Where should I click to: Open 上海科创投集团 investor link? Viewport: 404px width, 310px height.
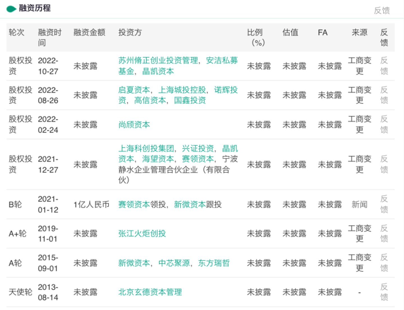pyautogui.click(x=146, y=148)
